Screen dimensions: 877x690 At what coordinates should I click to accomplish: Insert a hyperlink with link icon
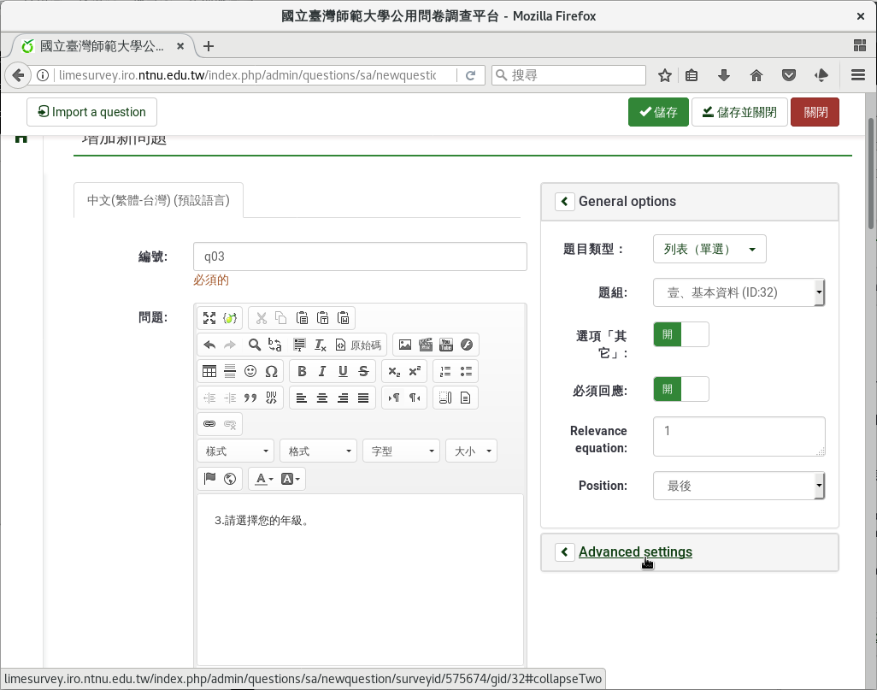[209, 424]
